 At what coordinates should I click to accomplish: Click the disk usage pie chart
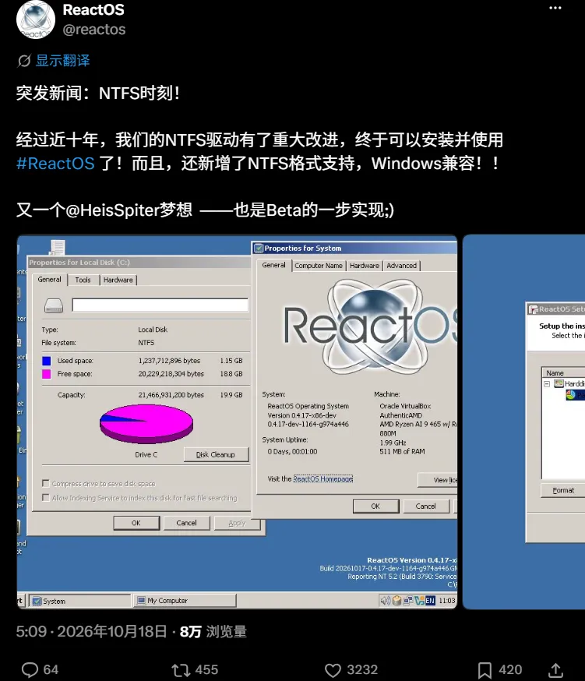pos(146,424)
